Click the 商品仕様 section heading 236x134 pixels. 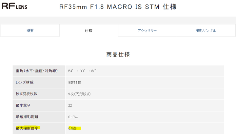coord(118,54)
